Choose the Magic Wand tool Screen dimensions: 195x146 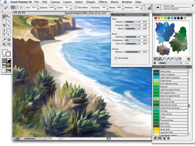point(9,21)
